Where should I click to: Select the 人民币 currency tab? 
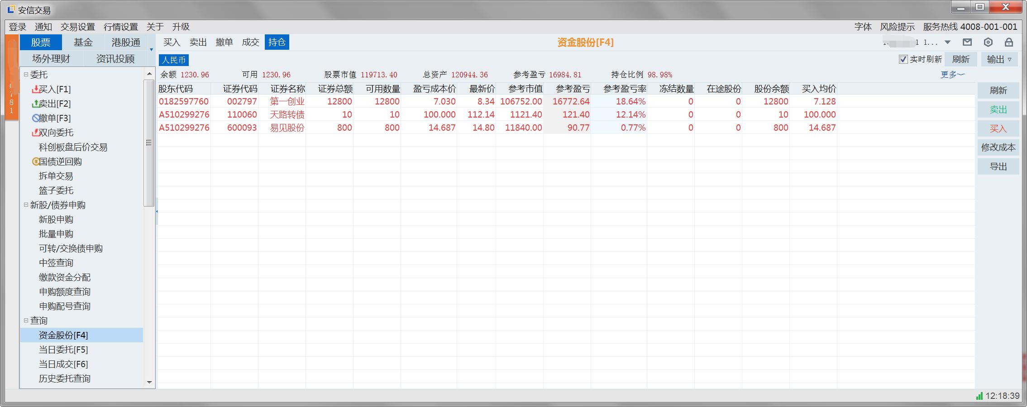point(174,60)
